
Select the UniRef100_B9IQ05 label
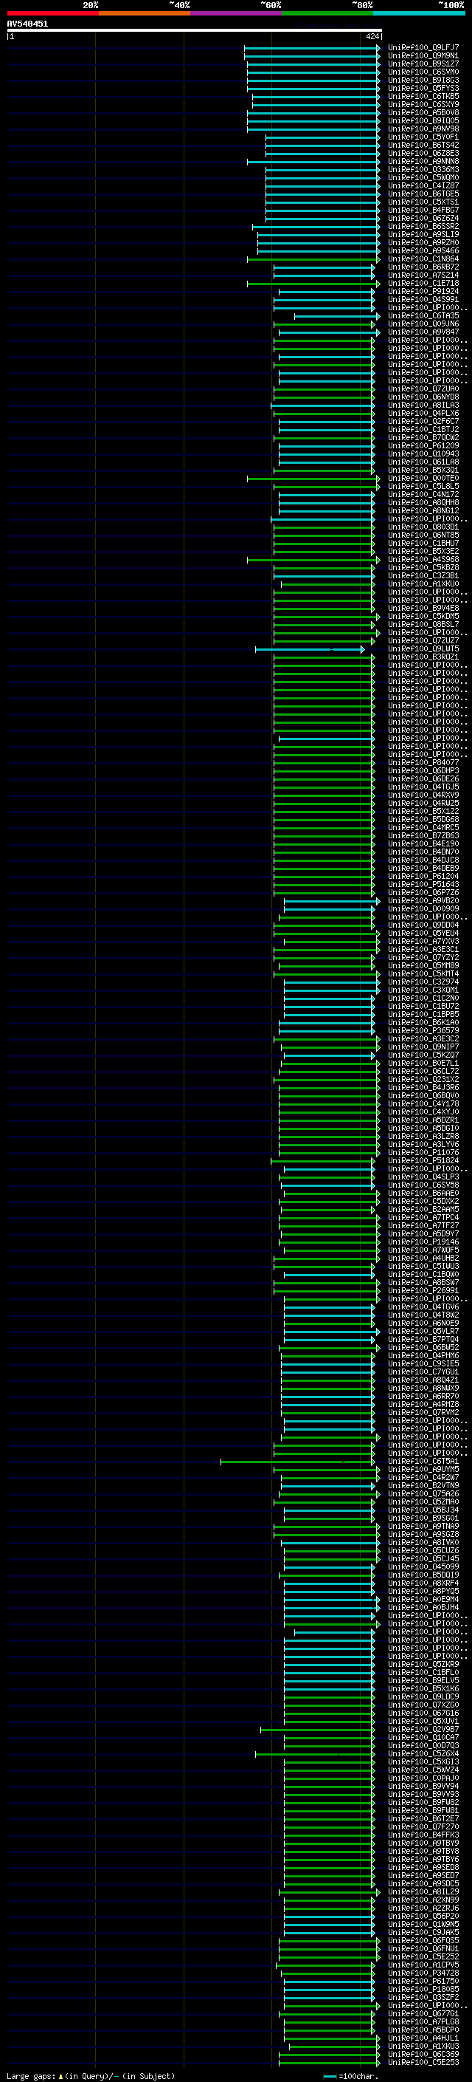(423, 120)
